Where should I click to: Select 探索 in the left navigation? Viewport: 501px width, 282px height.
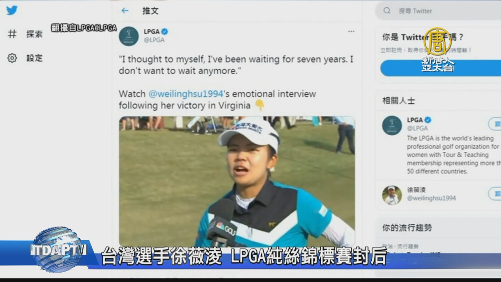34,34
